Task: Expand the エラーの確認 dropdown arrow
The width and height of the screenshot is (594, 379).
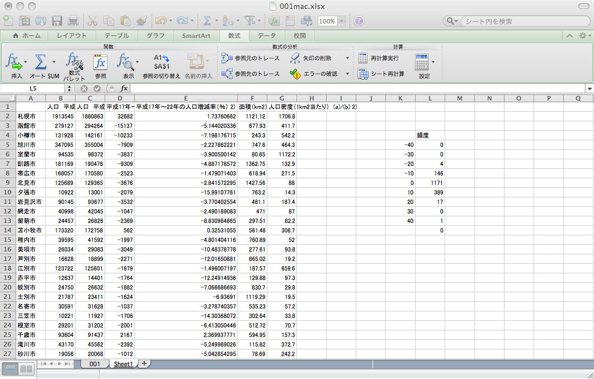Action: [x=347, y=74]
